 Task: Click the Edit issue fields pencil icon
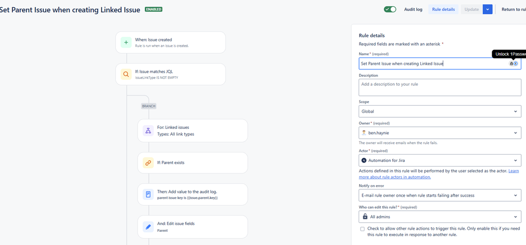(x=148, y=227)
